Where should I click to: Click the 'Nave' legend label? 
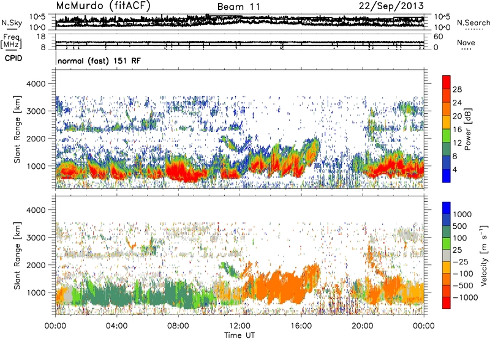[466, 43]
